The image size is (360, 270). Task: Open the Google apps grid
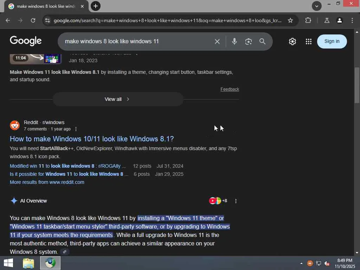(309, 41)
